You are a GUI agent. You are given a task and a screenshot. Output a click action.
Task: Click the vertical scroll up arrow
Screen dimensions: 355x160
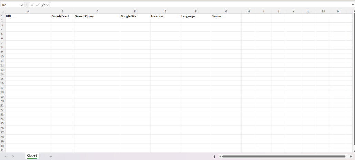click(x=354, y=11)
